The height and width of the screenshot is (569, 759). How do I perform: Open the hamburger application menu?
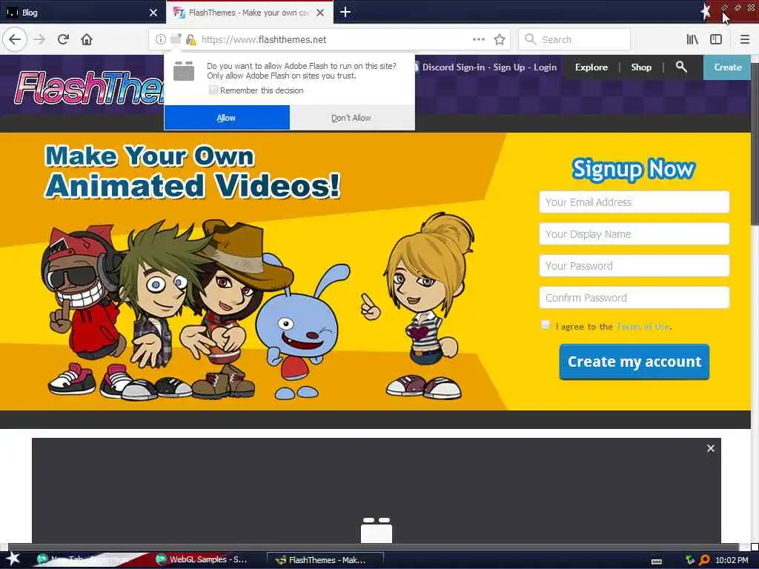tap(745, 39)
